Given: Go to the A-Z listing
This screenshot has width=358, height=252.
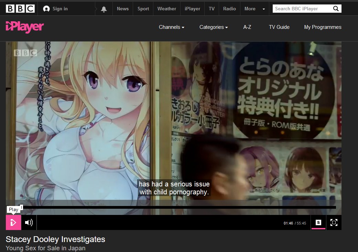Looking at the screenshot, I should pos(247,27).
